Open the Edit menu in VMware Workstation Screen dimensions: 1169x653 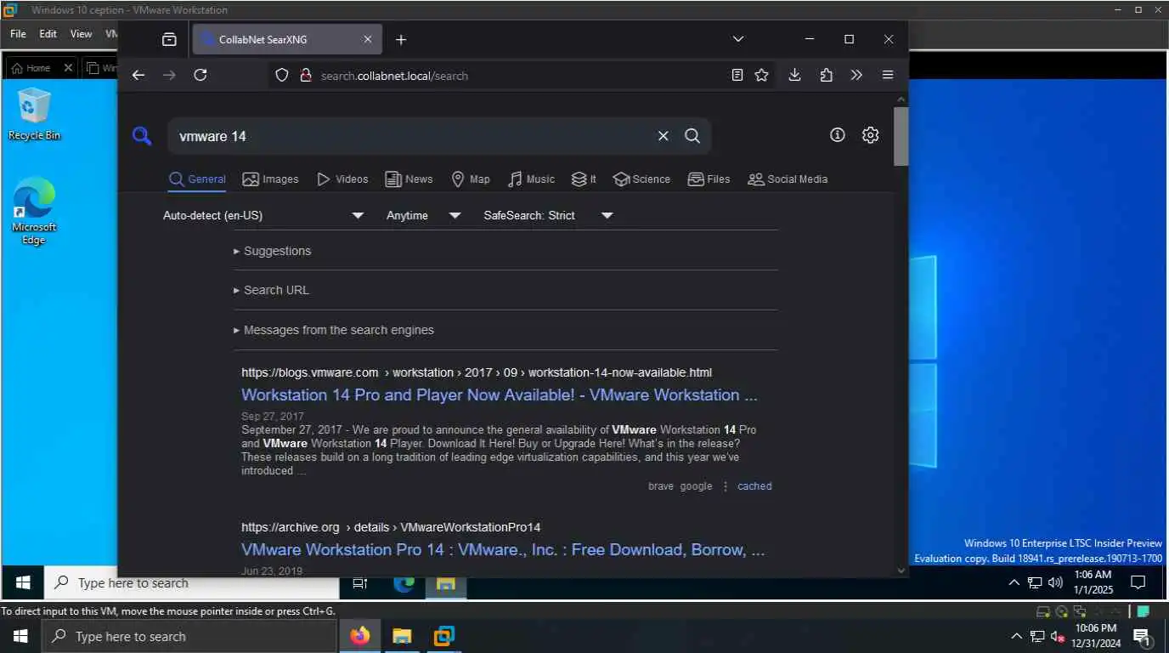(x=48, y=34)
